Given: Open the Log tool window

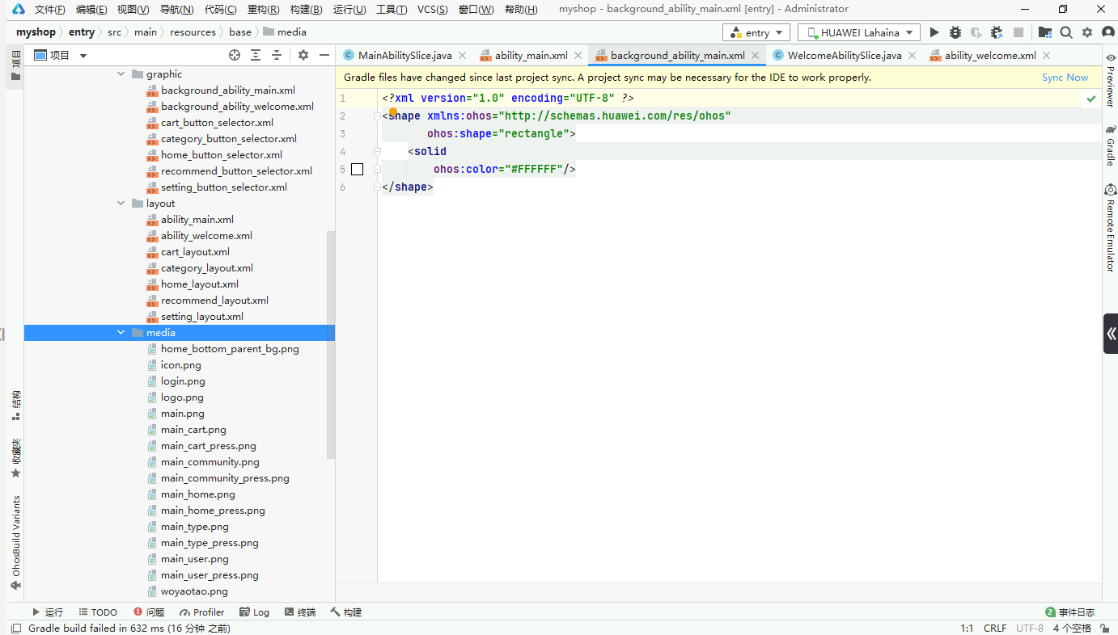Looking at the screenshot, I should point(254,612).
